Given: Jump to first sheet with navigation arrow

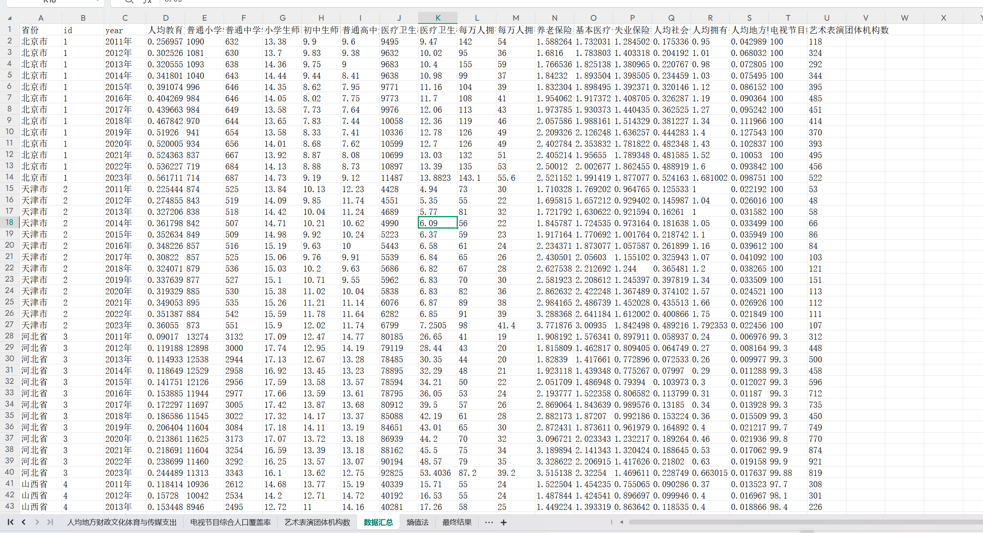Looking at the screenshot, I should [x=11, y=522].
